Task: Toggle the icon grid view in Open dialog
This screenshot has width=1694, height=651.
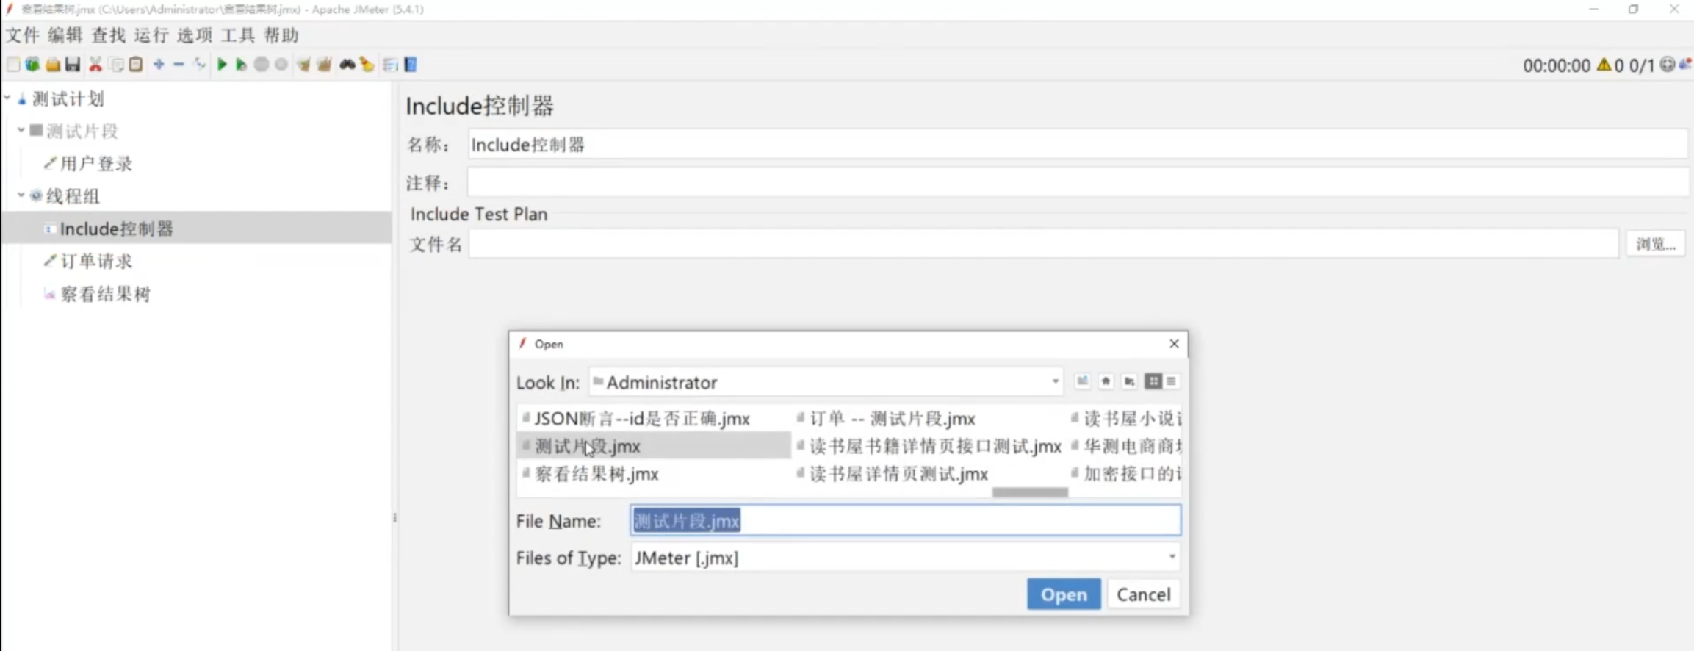Action: click(x=1153, y=381)
